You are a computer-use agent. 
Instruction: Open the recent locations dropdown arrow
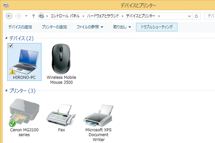coord(26,16)
